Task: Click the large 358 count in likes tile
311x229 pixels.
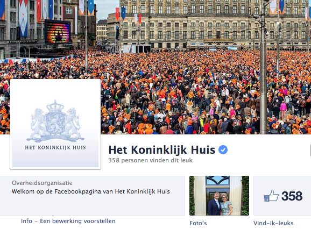Action: point(292,196)
